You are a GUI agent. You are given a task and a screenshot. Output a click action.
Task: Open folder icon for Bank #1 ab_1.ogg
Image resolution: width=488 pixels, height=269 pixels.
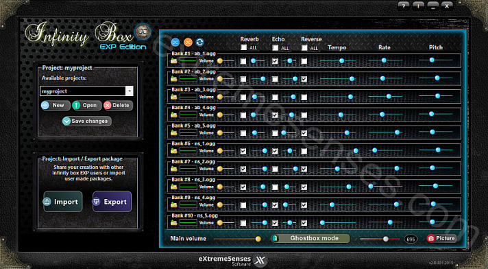[174, 61]
